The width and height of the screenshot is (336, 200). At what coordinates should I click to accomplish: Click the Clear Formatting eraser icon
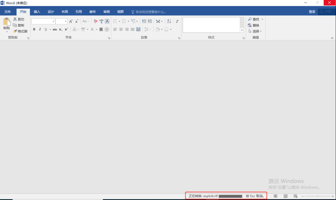tap(96, 21)
